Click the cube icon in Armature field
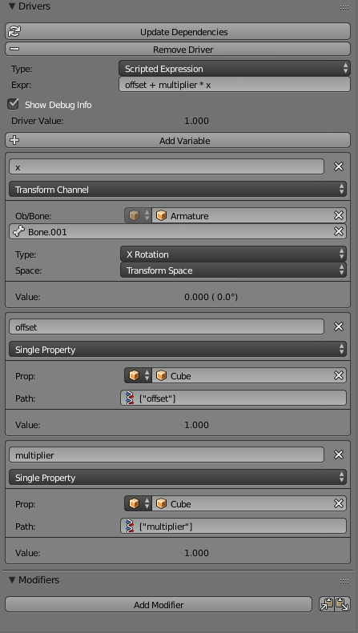Image resolution: width=358 pixels, height=633 pixels. pyautogui.click(x=161, y=215)
